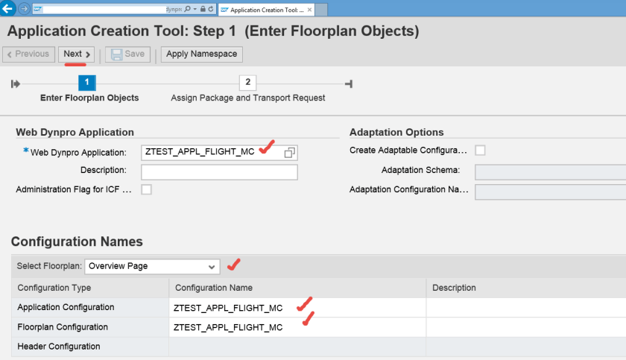626x360 pixels.
Task: Go to step 1 Enter Floorplan Objects
Action: (88, 82)
